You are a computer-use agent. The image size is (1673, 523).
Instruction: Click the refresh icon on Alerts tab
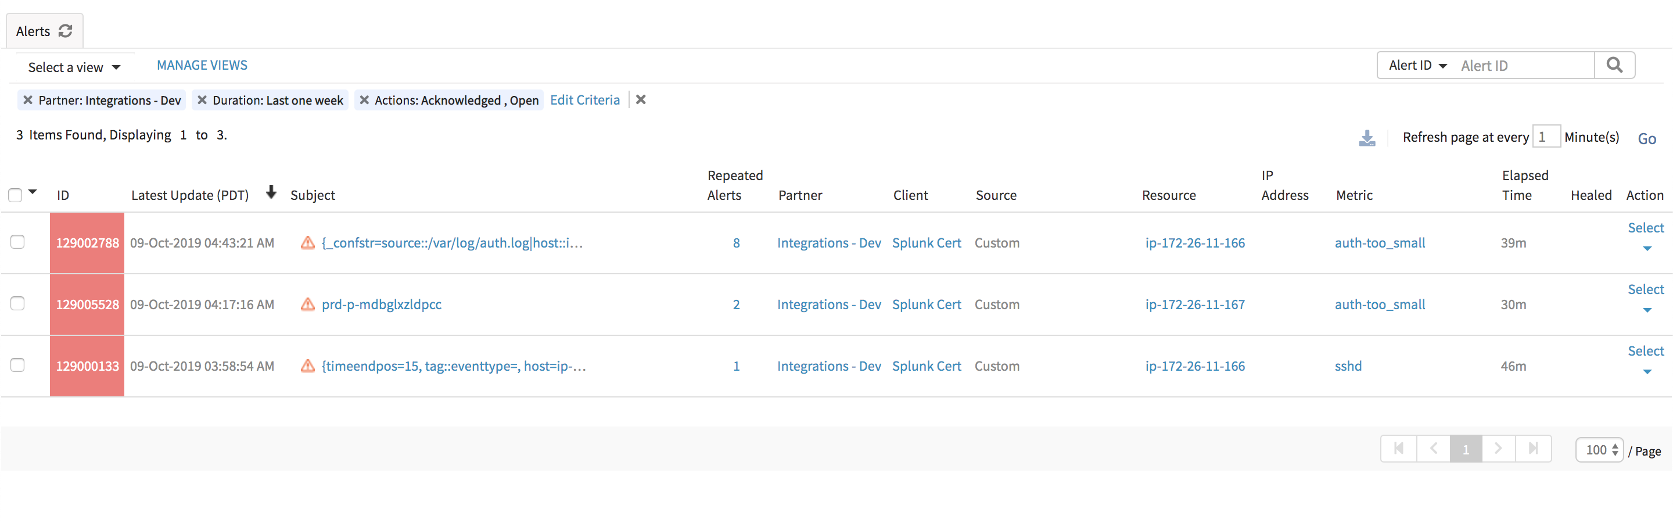pos(65,31)
